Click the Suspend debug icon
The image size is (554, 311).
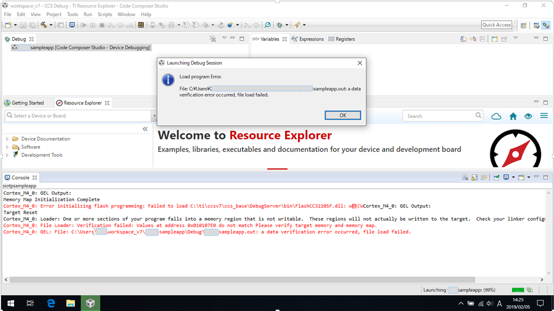pos(93,25)
